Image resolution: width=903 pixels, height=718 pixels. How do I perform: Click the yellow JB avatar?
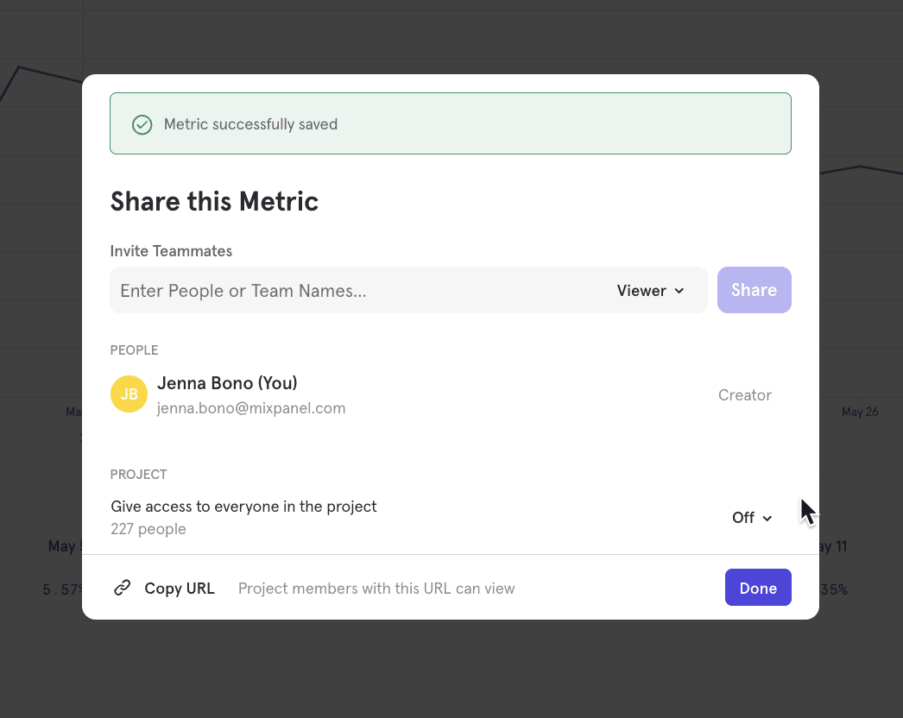(x=129, y=394)
